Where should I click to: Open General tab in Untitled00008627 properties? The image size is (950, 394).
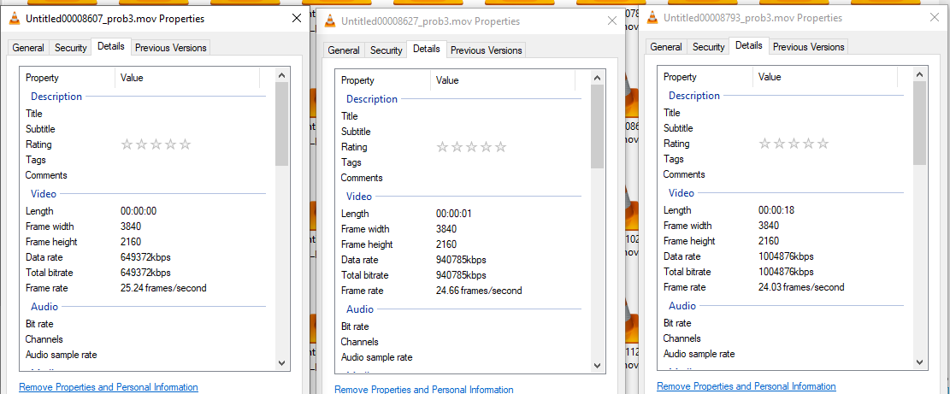[344, 50]
